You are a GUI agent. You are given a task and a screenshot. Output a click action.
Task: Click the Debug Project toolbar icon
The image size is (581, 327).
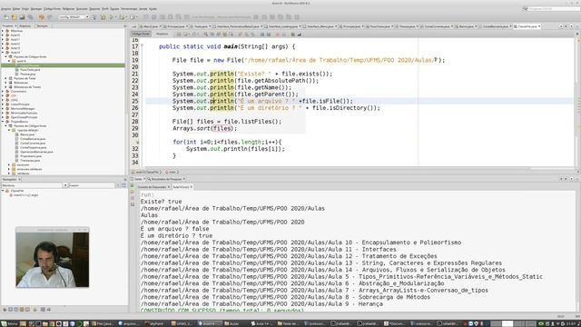(122, 17)
